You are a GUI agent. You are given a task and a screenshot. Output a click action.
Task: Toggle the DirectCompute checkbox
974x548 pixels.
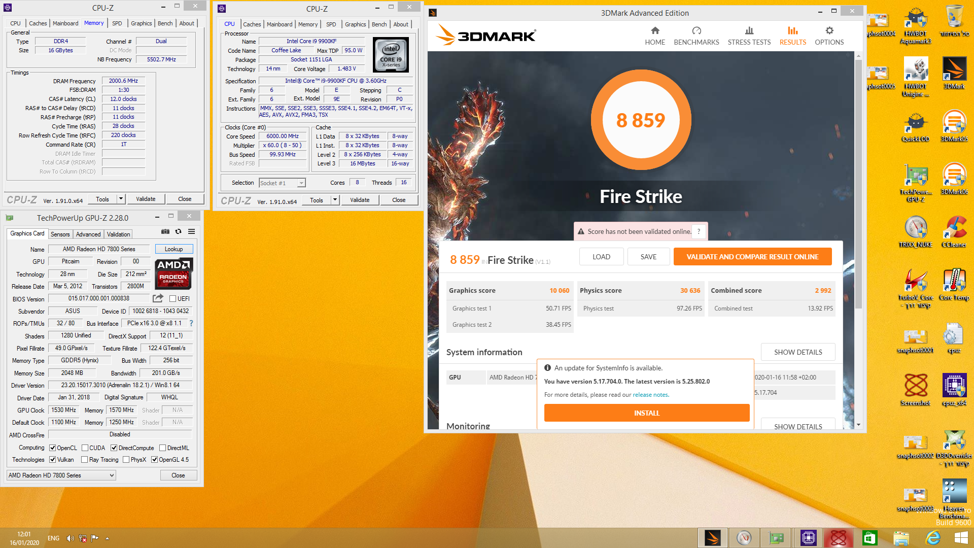[114, 448]
